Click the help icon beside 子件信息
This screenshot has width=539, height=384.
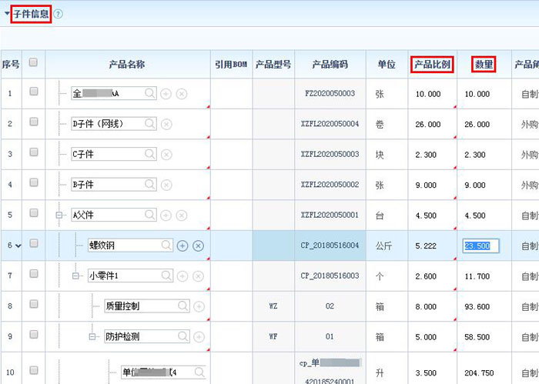point(59,14)
